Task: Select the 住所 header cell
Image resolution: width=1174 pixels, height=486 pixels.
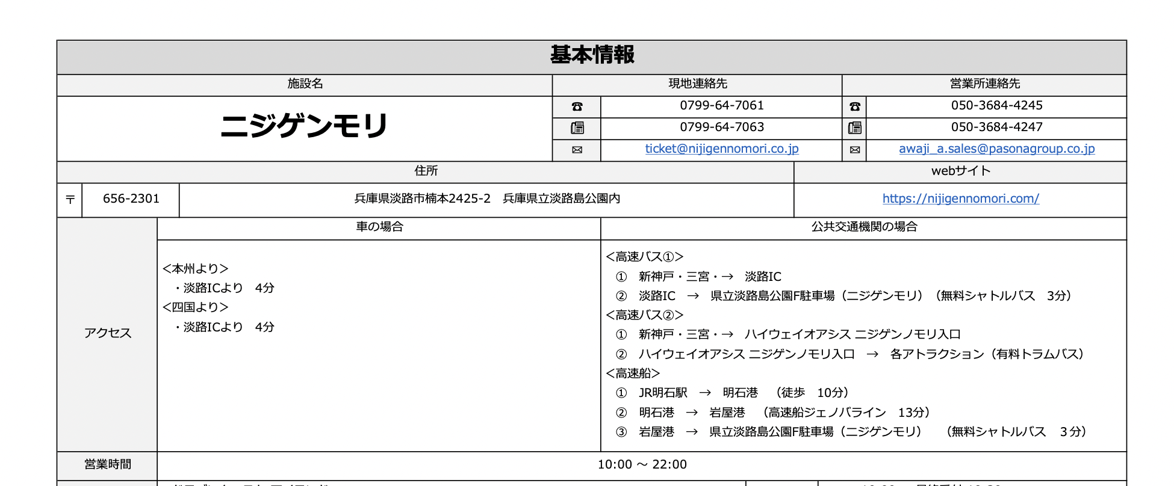Action: pos(426,171)
